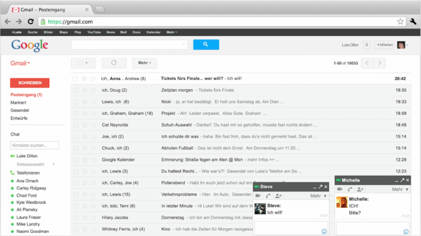Click the SCHREIBEN compose button
The height and width of the screenshot is (236, 421).
coord(30,83)
